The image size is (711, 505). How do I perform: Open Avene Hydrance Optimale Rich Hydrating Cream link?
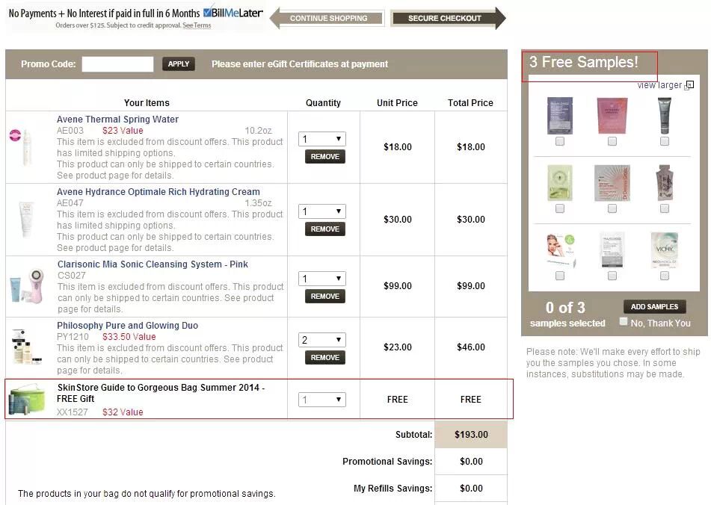pos(158,191)
